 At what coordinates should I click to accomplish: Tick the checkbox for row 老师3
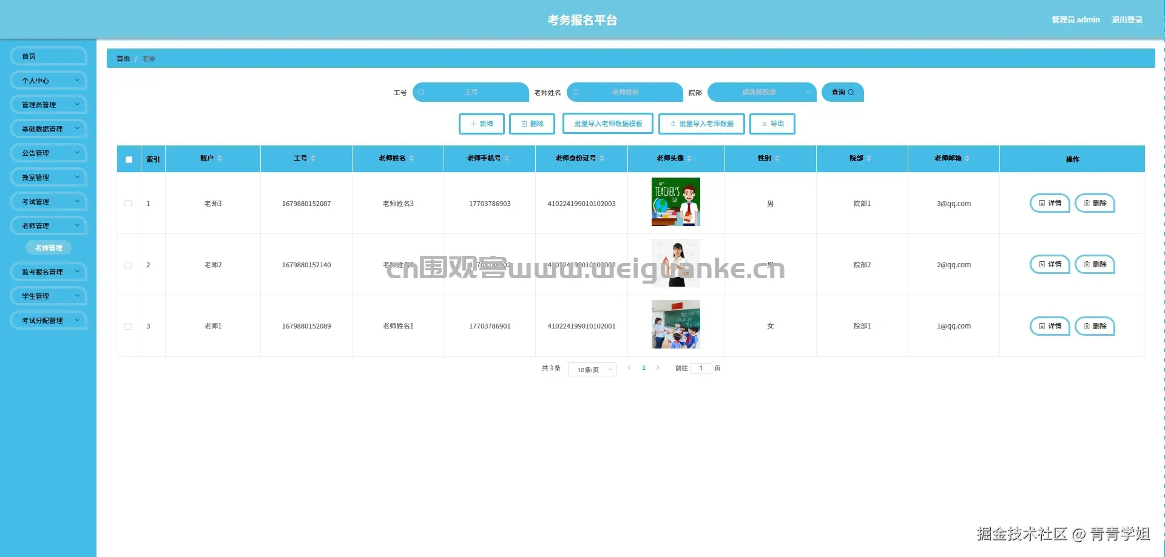128,204
